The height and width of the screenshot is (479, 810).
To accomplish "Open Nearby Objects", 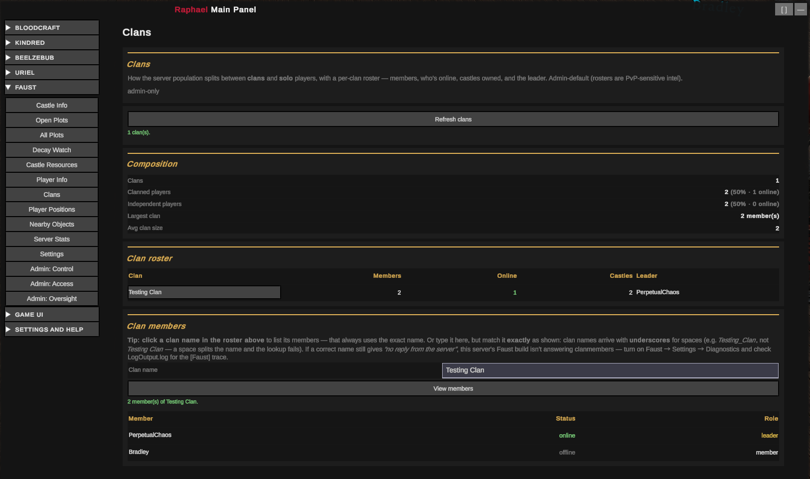I will click(x=52, y=225).
